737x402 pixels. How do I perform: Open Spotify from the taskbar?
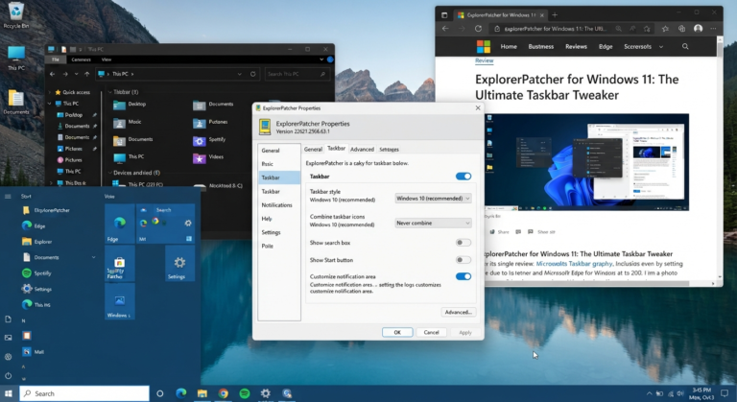(x=245, y=393)
